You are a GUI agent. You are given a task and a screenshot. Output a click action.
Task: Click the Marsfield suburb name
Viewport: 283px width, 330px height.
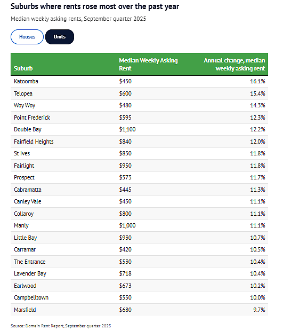pyautogui.click(x=25, y=310)
